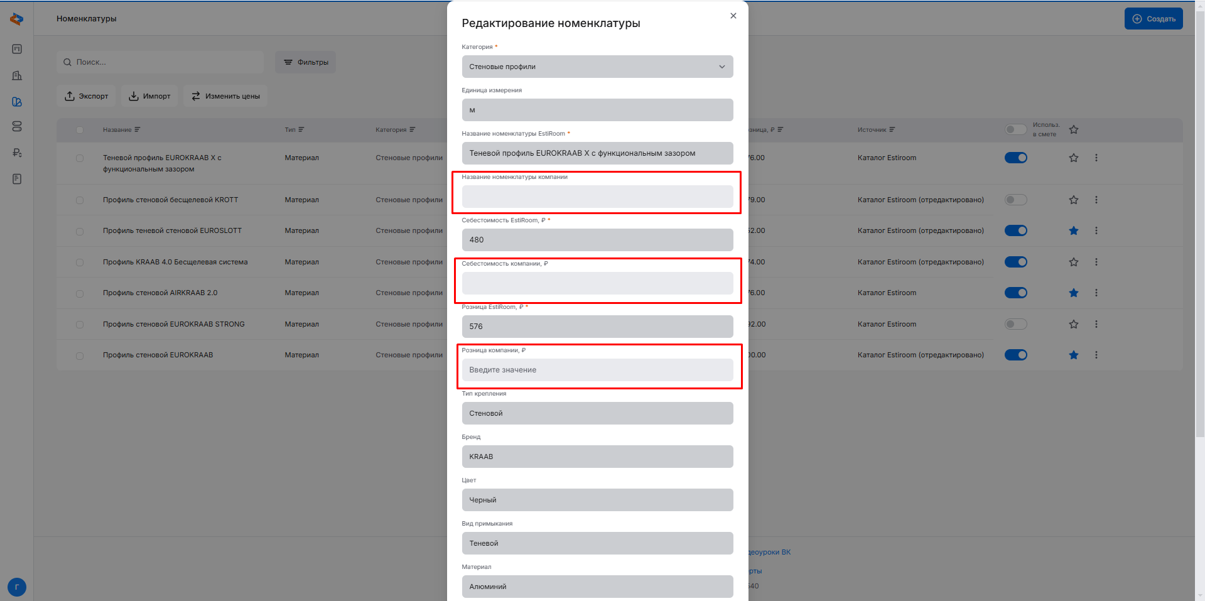Unstar the Профиль стеновой AIRKRAAB 2.0 row
This screenshot has width=1205, height=601.
tap(1073, 293)
